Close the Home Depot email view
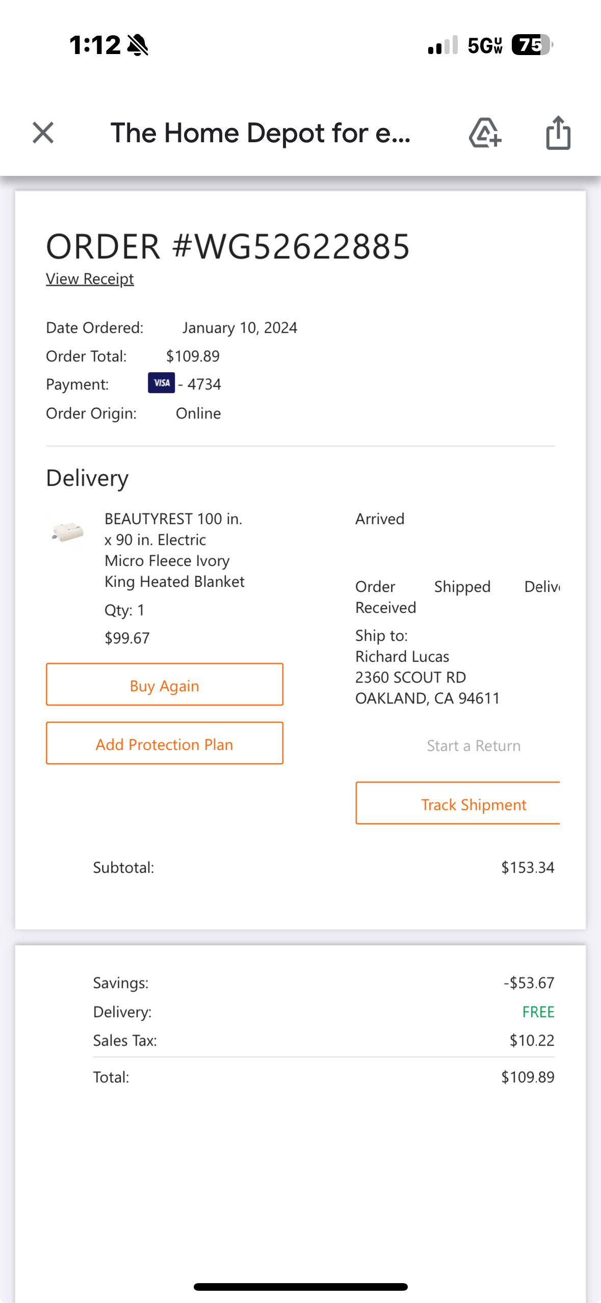 [x=43, y=133]
